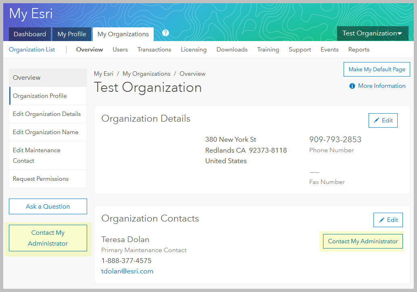Click pencil icon in Organization Details Edit
The width and height of the screenshot is (417, 292).
pyautogui.click(x=376, y=120)
